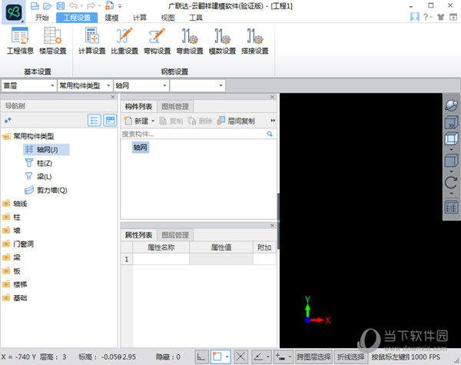
Task: Open the 工具 ribbon tab
Action: [x=195, y=18]
